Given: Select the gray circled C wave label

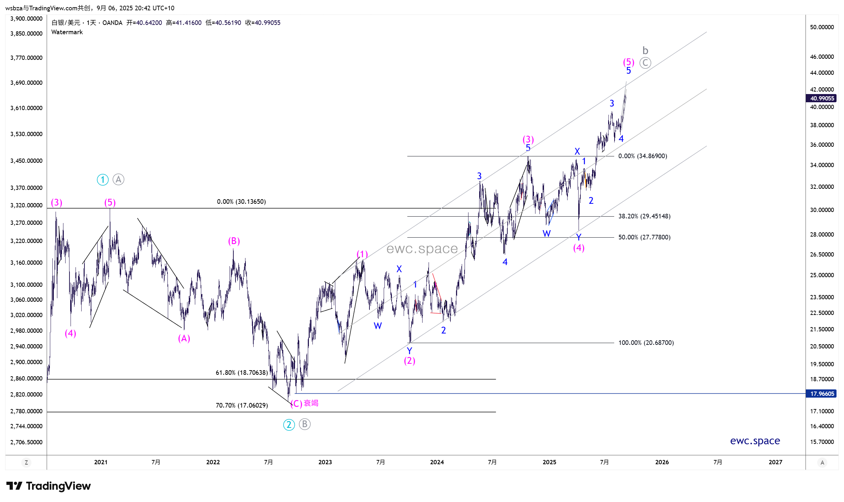Looking at the screenshot, I should [645, 63].
